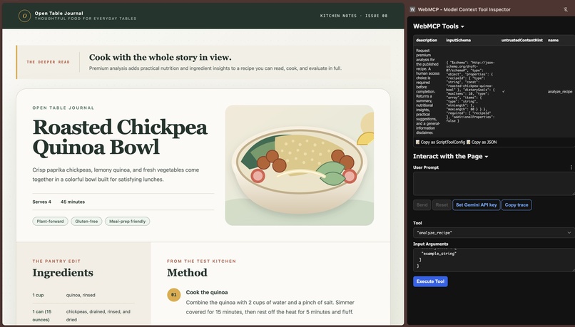Click the chickpea quinoa bowl illustration

[x=299, y=165]
